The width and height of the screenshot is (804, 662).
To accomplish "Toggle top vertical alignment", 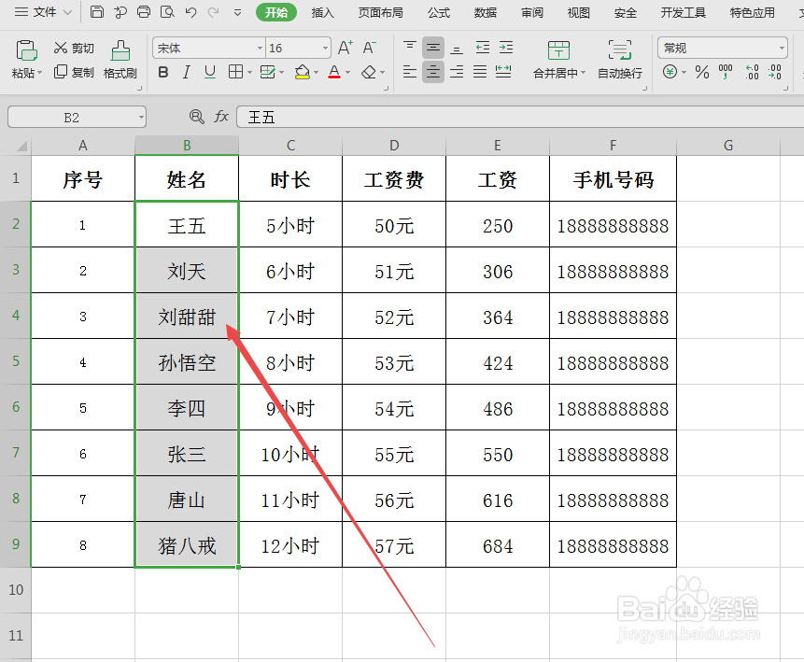I will [410, 48].
